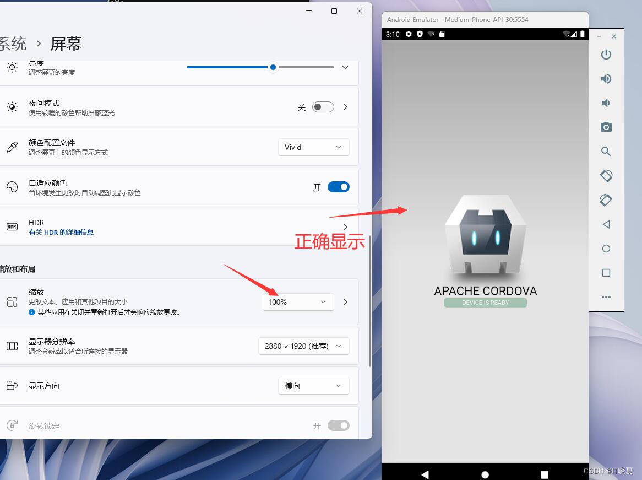Click the shield icon in Android status bar
642x480 pixels.
[420, 34]
